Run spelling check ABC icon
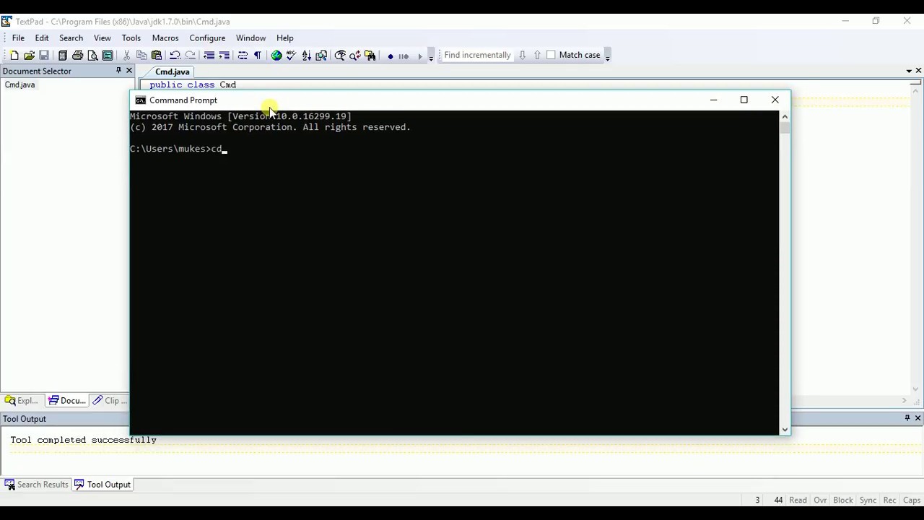This screenshot has height=520, width=924. coord(292,56)
